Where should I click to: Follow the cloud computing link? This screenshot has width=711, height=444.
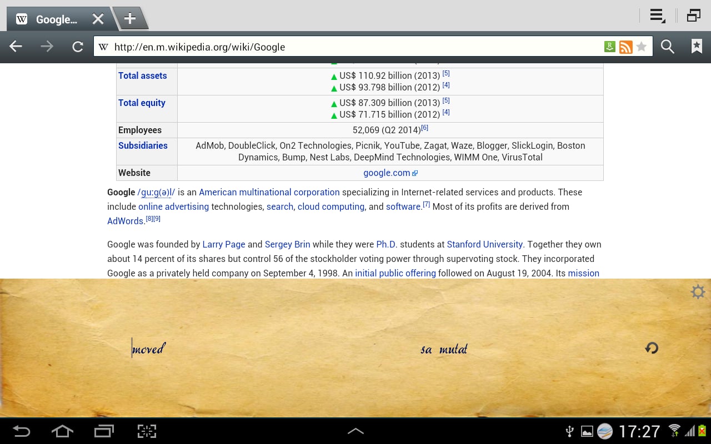click(331, 206)
